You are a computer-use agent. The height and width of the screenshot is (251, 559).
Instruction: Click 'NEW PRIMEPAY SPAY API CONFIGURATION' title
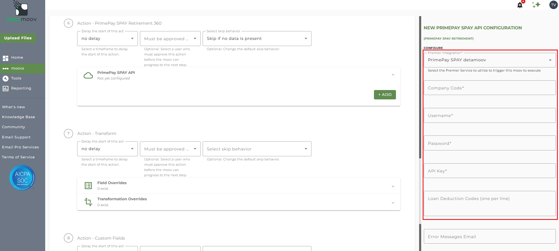coord(473,28)
